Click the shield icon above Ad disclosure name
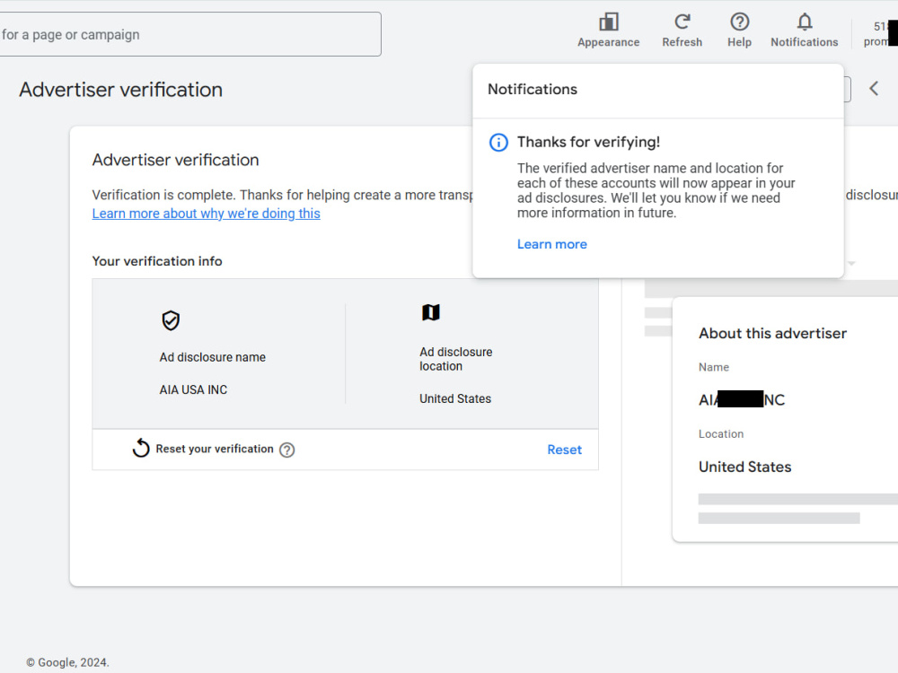Viewport: 898px width, 673px height. pyautogui.click(x=171, y=320)
